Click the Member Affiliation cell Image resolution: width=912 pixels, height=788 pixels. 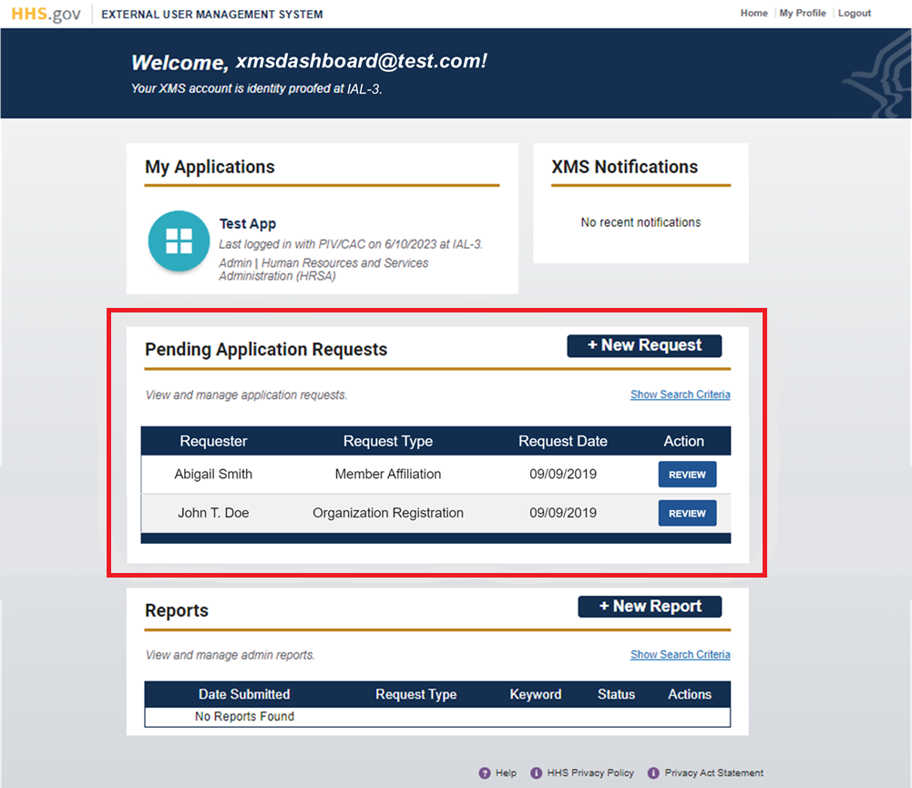[388, 474]
